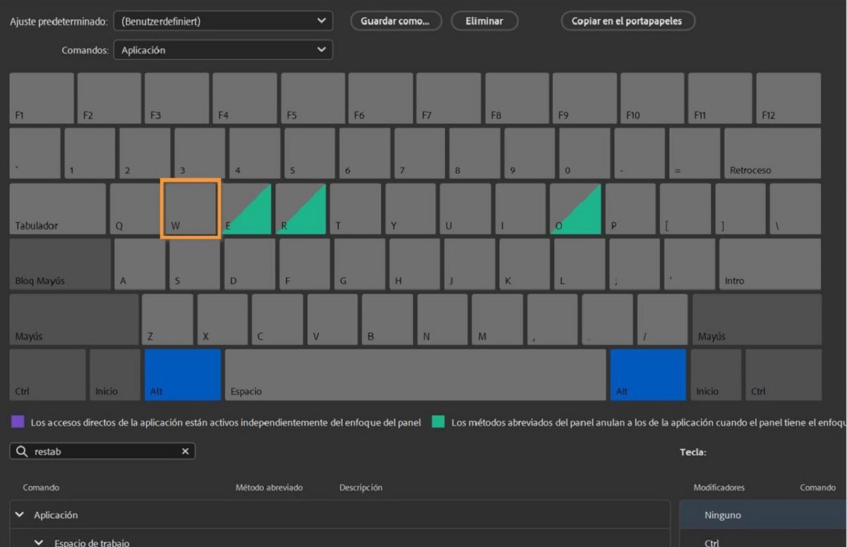Click the Descripción column header
Screen dimensions: 847x547
(x=361, y=488)
